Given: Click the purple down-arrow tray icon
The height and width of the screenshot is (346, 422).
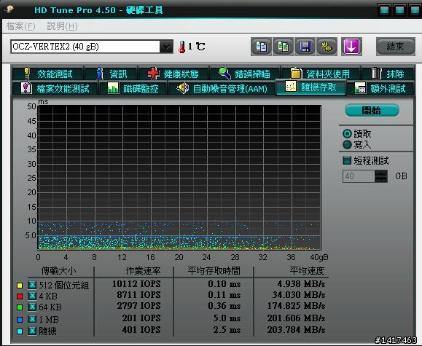Looking at the screenshot, I should pyautogui.click(x=351, y=47).
